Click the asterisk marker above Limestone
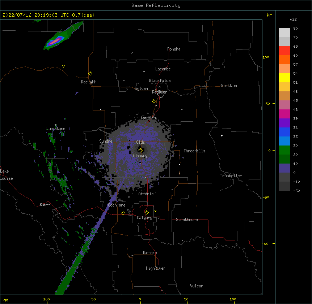The height and width of the screenshot is (304, 312). coord(55,125)
